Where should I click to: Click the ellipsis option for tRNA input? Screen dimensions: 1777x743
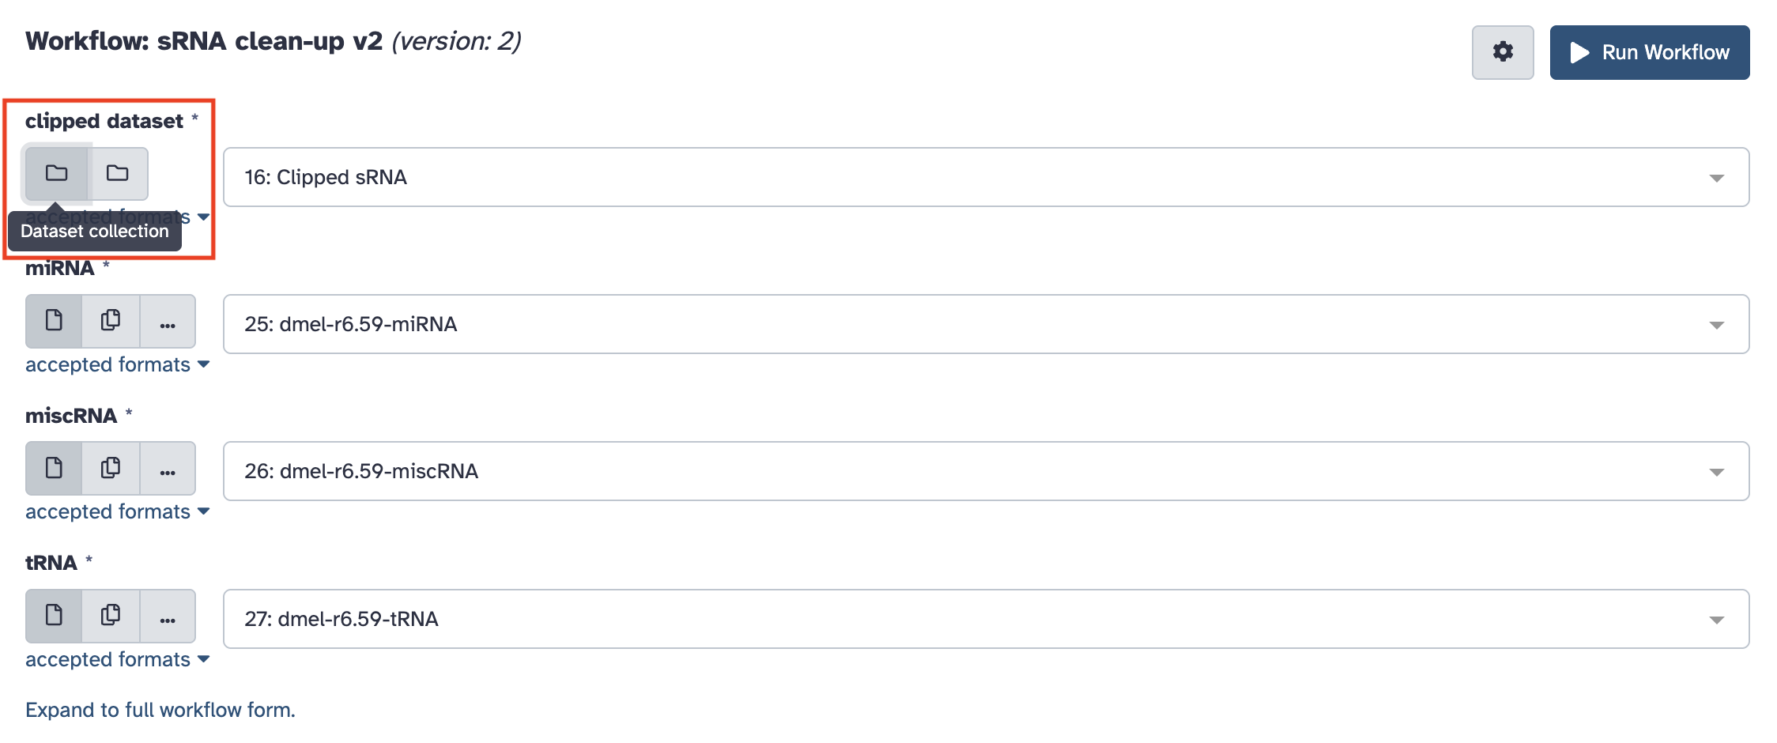coord(168,617)
